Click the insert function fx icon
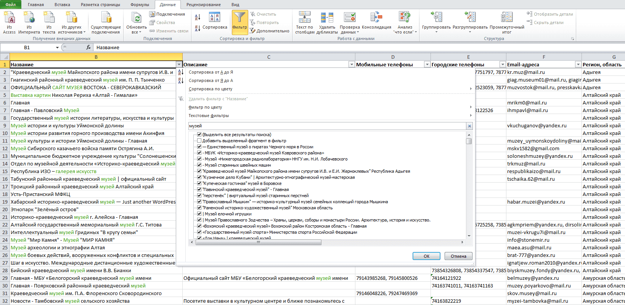Image resolution: width=625 pixels, height=305 pixels. [88, 47]
